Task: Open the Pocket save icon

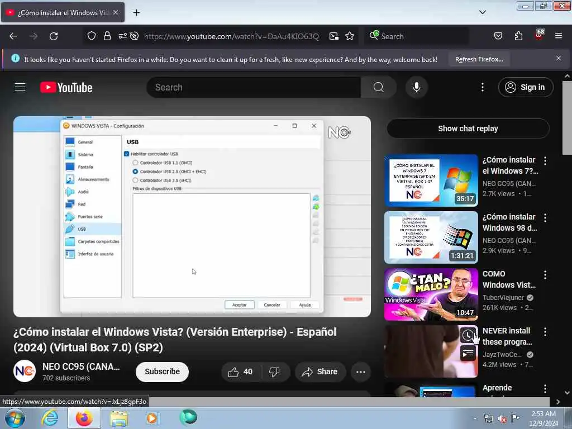Action: tap(498, 36)
